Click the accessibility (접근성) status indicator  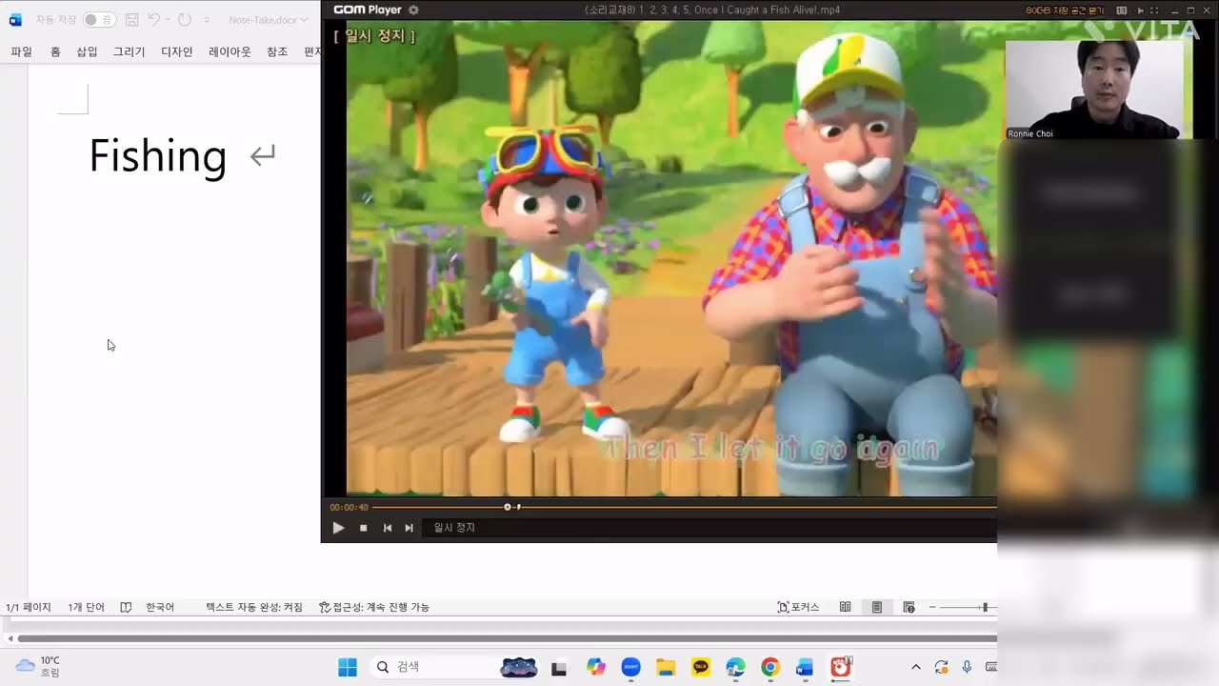[x=374, y=607]
